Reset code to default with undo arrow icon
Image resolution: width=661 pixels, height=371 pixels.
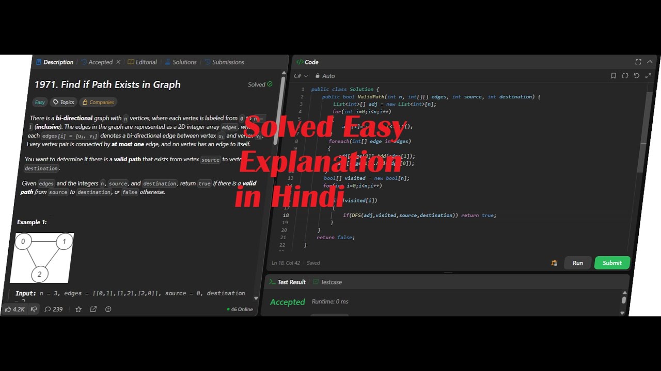636,76
